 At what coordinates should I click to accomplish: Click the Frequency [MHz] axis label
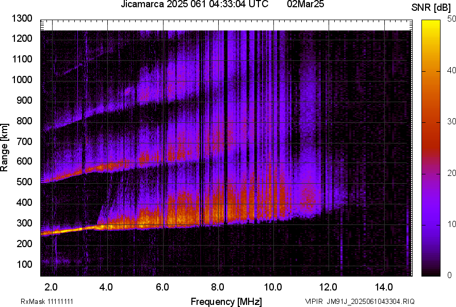click(226, 301)
